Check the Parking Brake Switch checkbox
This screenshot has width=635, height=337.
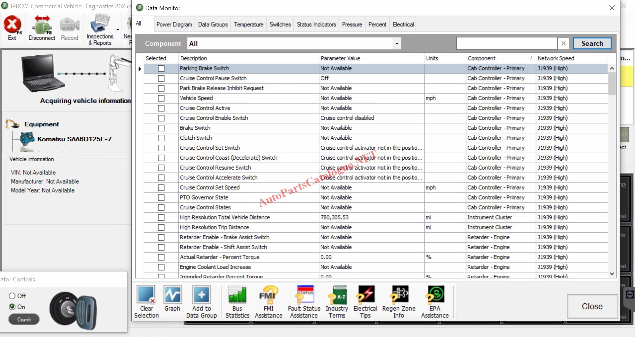161,69
